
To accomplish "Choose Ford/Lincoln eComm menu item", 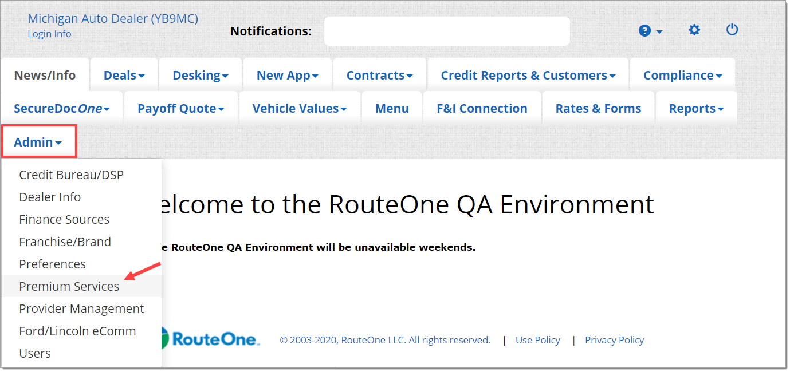I will click(81, 331).
